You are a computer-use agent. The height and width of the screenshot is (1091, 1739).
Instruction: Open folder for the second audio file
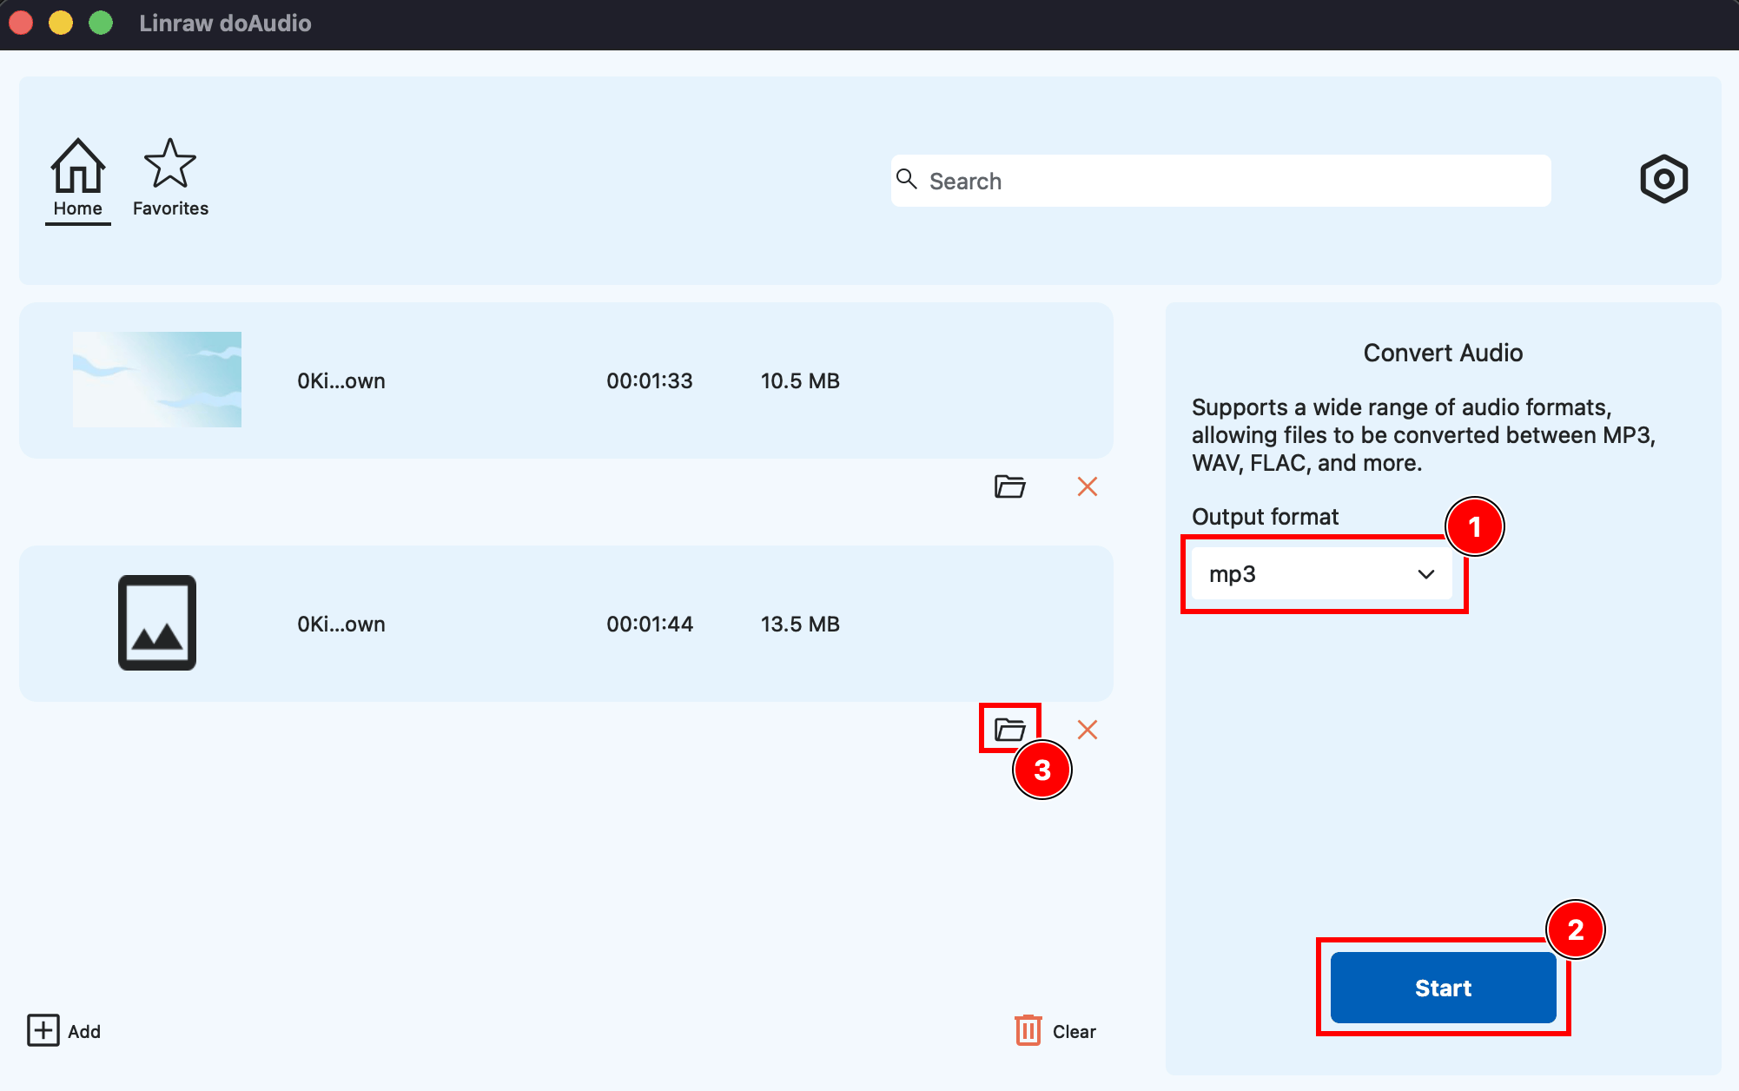click(x=1009, y=730)
